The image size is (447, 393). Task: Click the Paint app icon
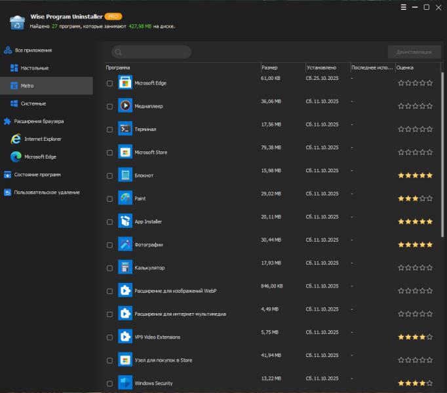125,198
